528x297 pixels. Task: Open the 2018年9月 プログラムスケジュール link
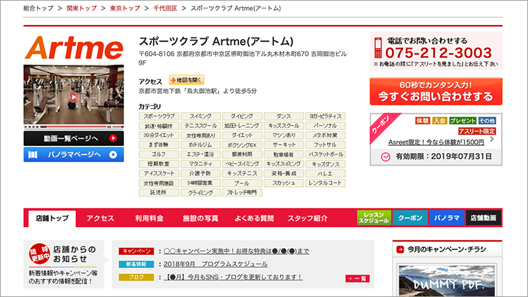tap(216, 264)
